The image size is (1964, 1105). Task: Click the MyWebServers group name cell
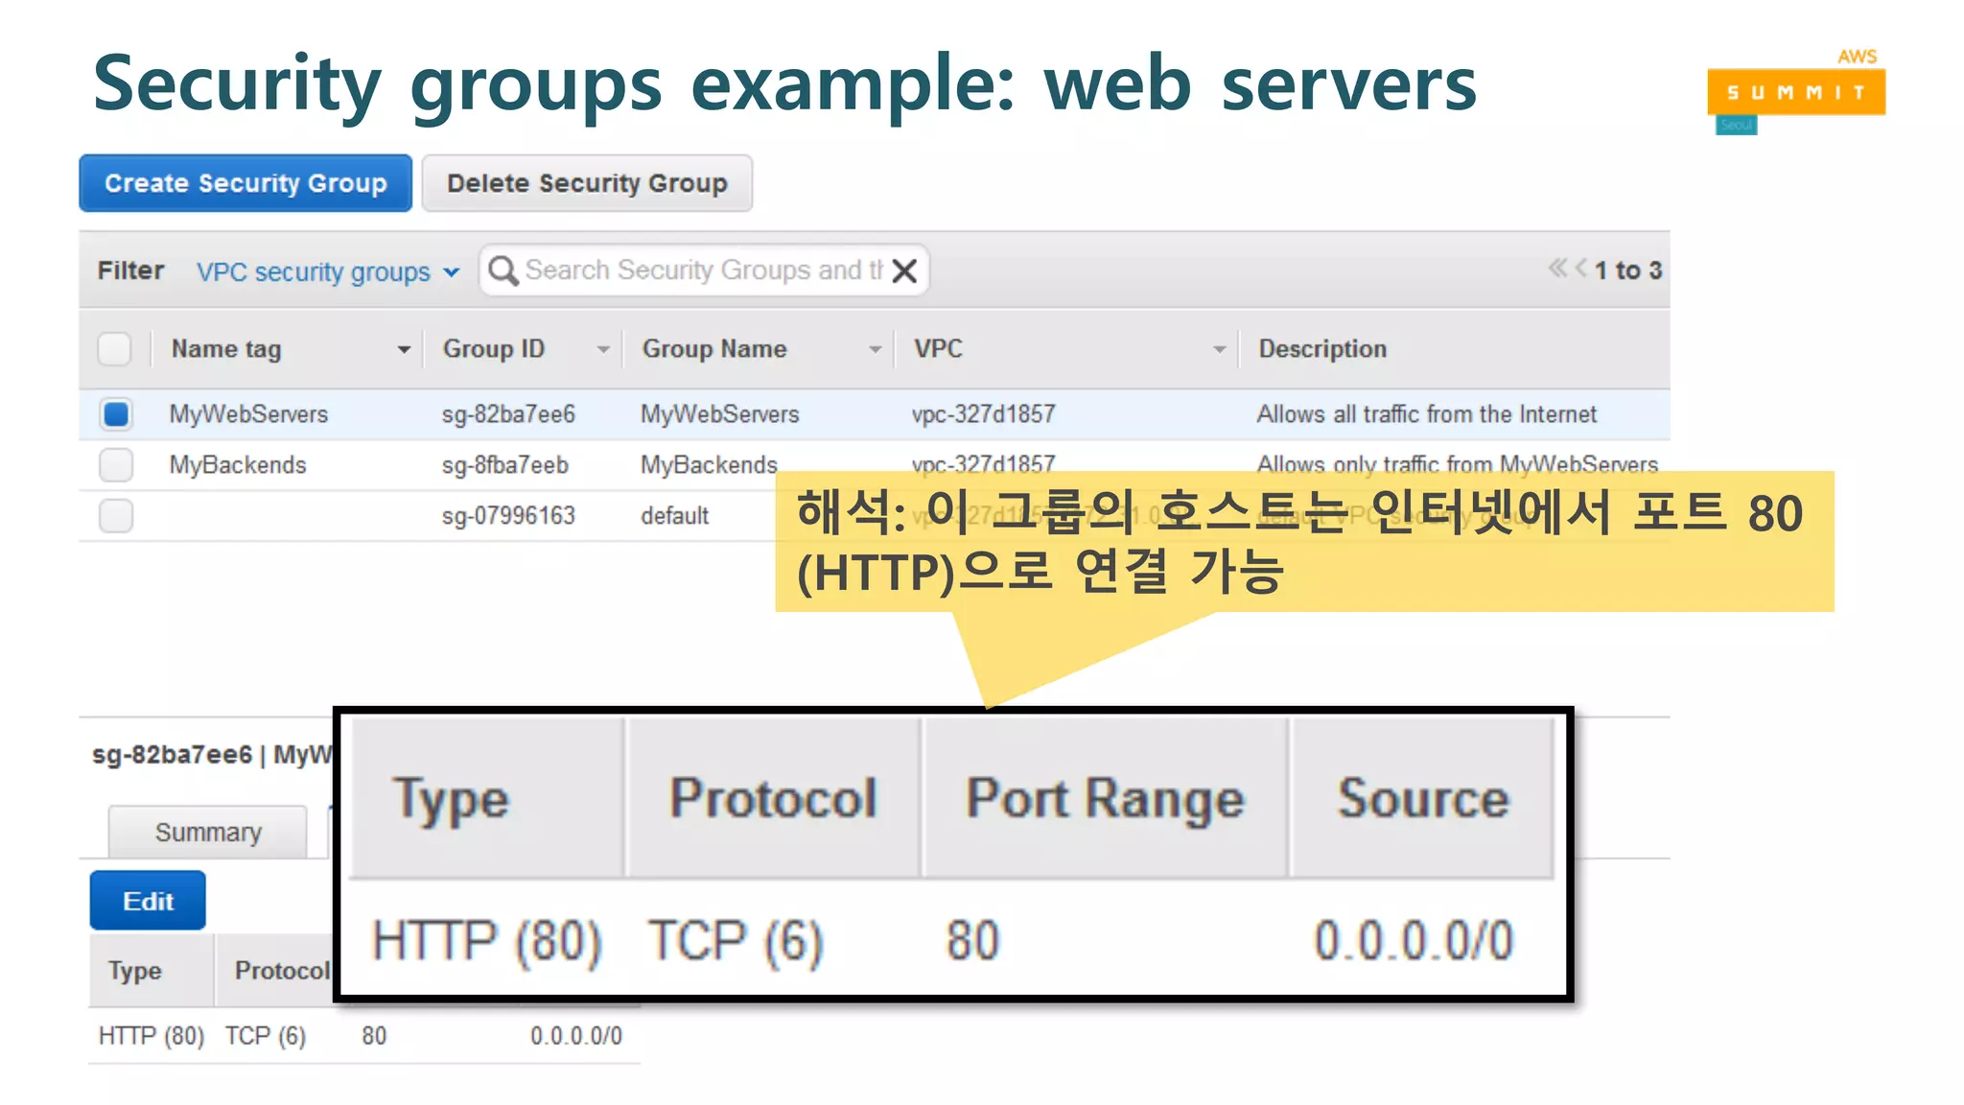720,414
